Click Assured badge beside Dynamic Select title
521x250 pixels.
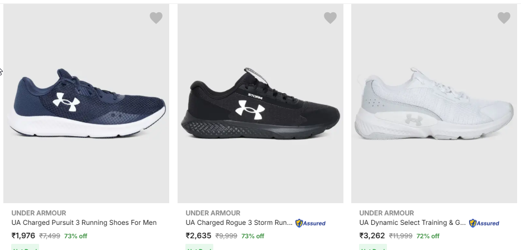coord(484,223)
